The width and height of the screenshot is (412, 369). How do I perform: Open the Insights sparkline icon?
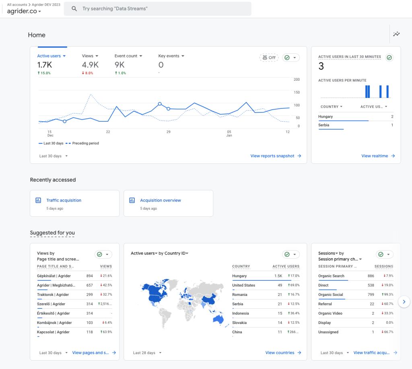(x=396, y=34)
